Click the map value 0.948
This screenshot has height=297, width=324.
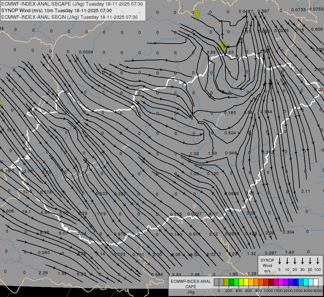[231, 153]
